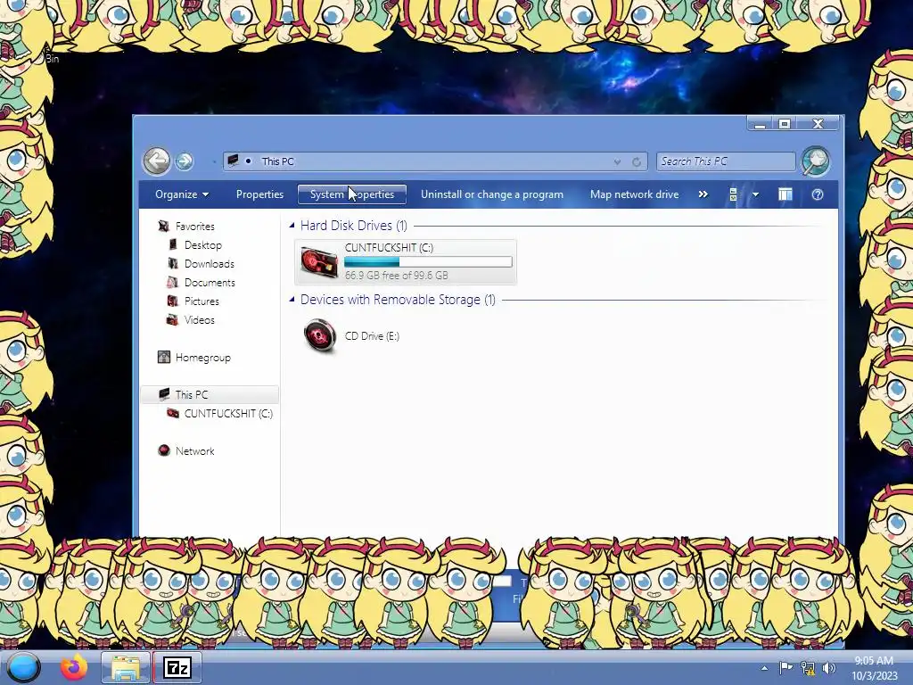
Task: Click the Forward navigation arrow
Action: (184, 161)
